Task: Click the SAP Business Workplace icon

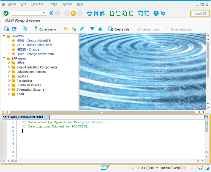Action: point(25,29)
